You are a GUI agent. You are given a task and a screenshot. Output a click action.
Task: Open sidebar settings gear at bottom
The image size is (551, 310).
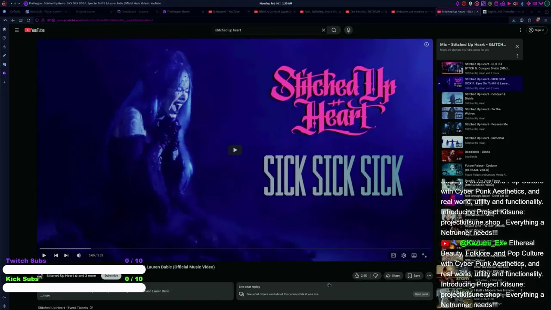pos(4,306)
